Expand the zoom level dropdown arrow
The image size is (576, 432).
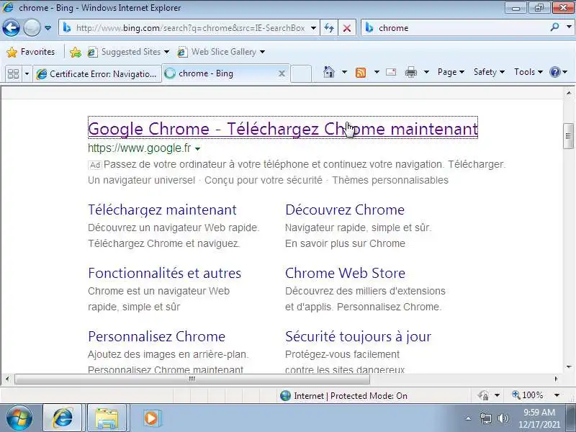(557, 395)
